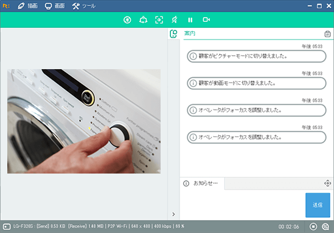Click the camera switch rotate icon
Viewport: 334px width, 233px height.
pyautogui.click(x=143, y=20)
